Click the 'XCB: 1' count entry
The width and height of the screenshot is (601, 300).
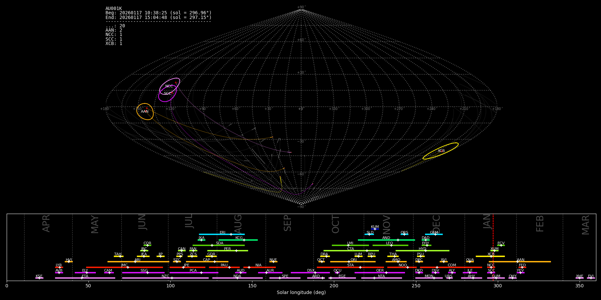[114, 44]
